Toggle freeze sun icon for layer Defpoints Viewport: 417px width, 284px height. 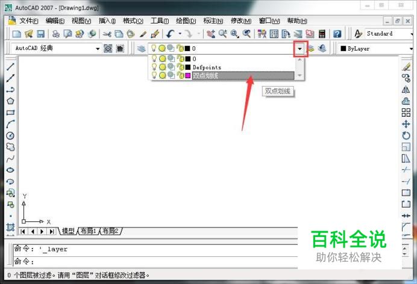(162, 67)
